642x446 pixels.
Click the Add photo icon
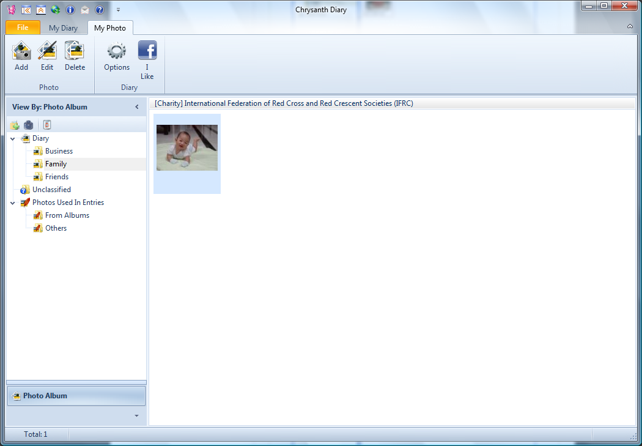click(21, 51)
